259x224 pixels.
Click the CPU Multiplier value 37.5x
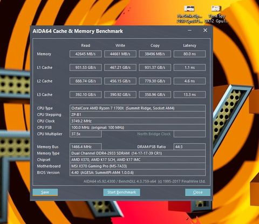pos(86,134)
